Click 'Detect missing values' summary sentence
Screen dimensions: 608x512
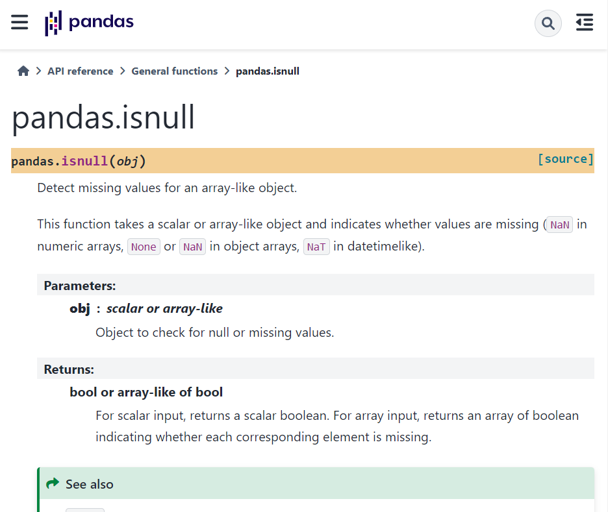click(167, 188)
